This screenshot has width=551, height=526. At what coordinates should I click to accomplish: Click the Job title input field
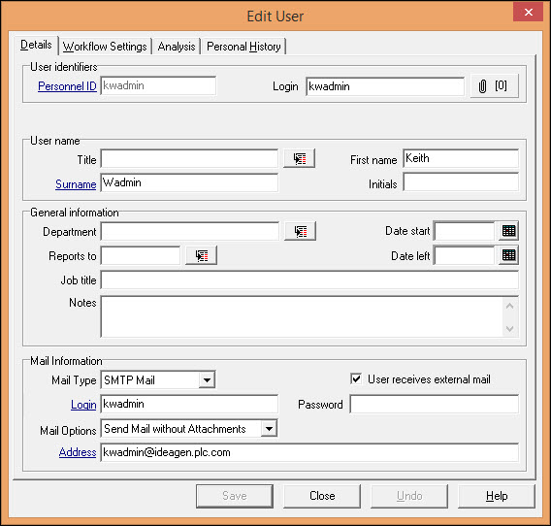(x=309, y=279)
